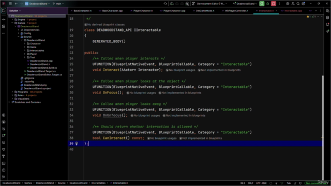Switch to BaseCharacter.cpp tab

pos(111,11)
